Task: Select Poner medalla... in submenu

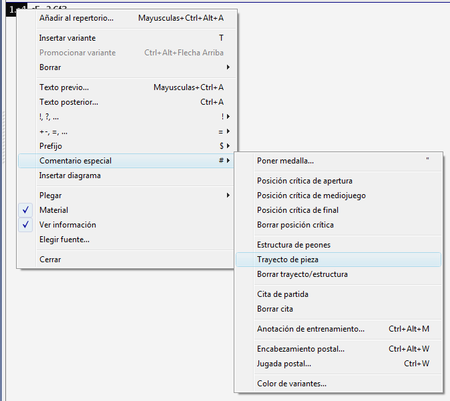Action: (x=339, y=161)
